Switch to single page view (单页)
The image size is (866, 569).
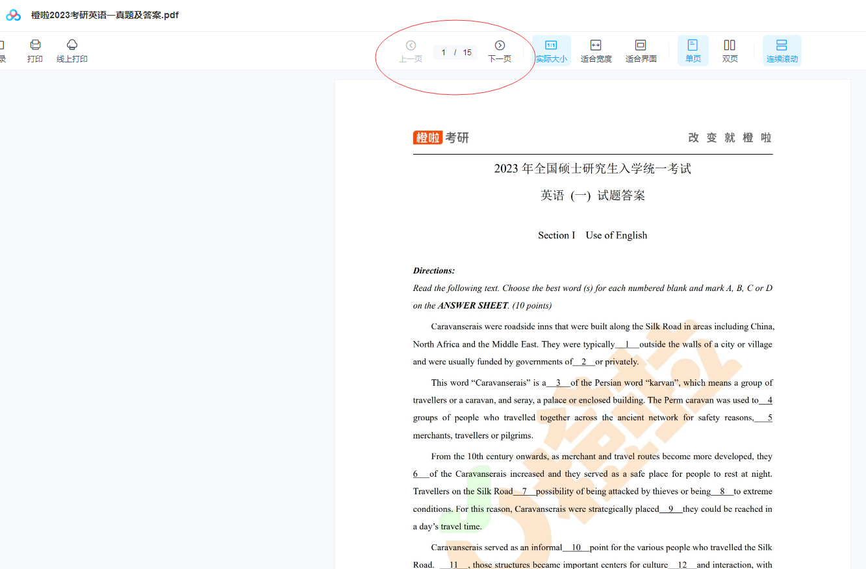click(693, 50)
